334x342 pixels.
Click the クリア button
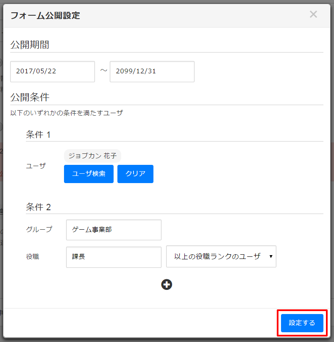pos(135,174)
